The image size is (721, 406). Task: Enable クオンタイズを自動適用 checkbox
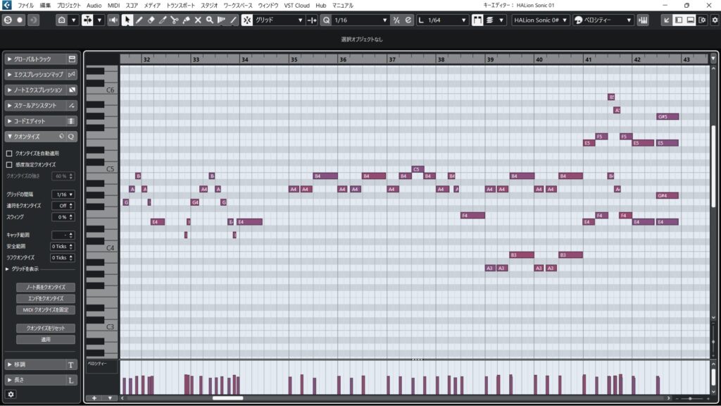pyautogui.click(x=9, y=153)
